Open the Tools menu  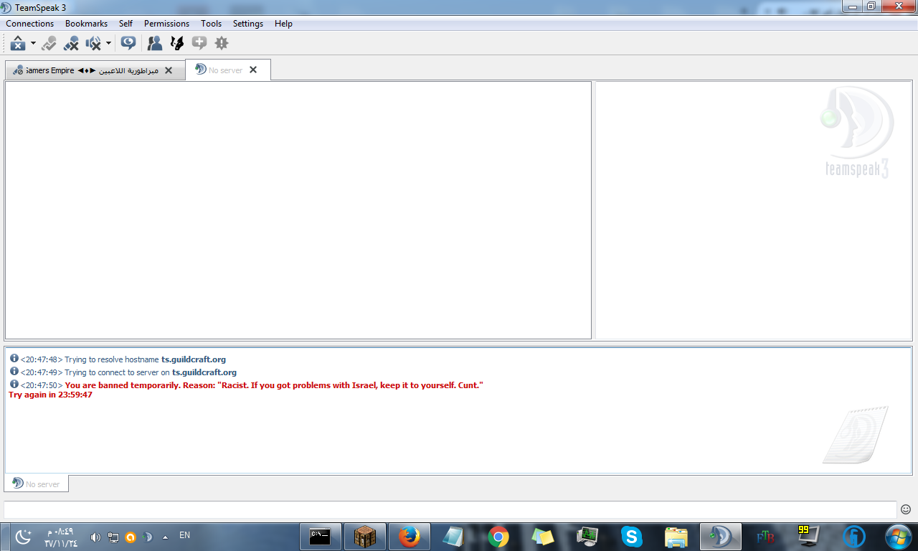212,24
